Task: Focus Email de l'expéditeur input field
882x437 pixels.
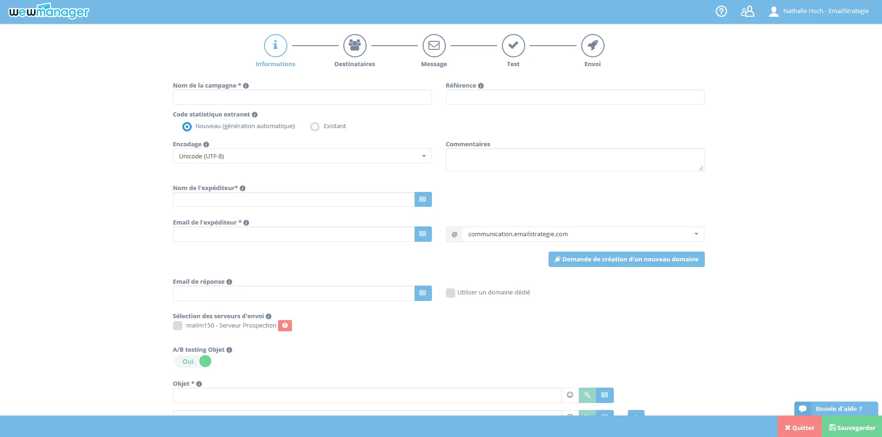Action: [294, 234]
